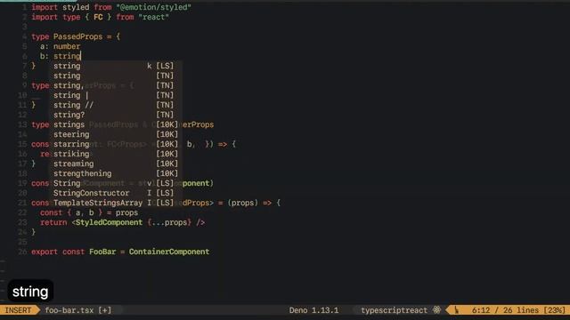Viewport: 570px width, 320px height.
Task: Pick 'streaming' completion entry
Action: pyautogui.click(x=116, y=164)
